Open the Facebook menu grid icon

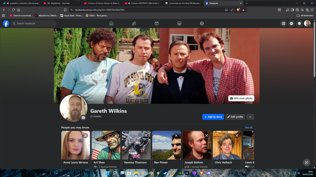(283, 24)
